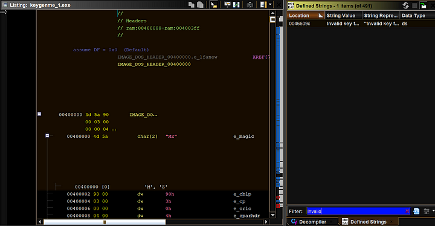Click the Listing vertical scrollbar down arrow
435x226 pixels.
[272, 215]
